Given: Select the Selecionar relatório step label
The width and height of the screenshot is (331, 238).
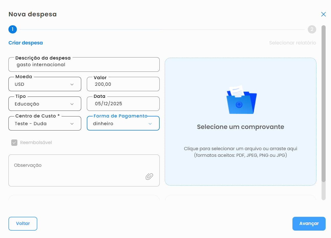Looking at the screenshot, I should click(292, 43).
